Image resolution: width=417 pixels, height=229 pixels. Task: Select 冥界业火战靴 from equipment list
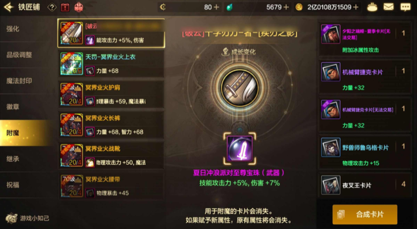(x=111, y=155)
